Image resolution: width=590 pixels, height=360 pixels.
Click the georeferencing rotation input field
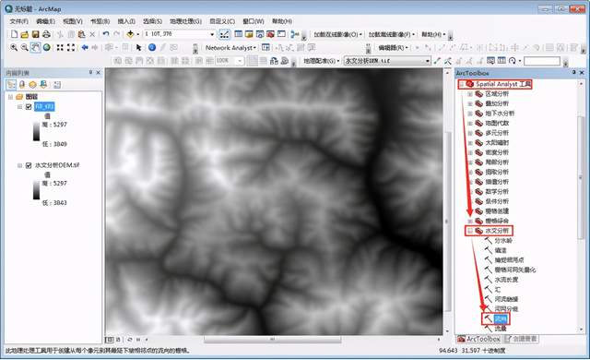tap(542, 61)
